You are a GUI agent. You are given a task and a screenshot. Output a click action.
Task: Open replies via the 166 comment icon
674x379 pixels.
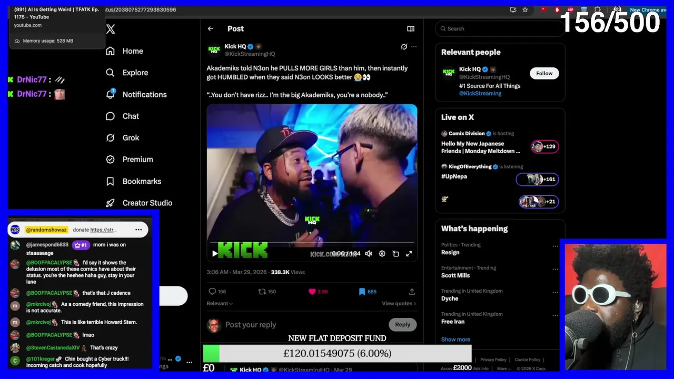pos(217,292)
